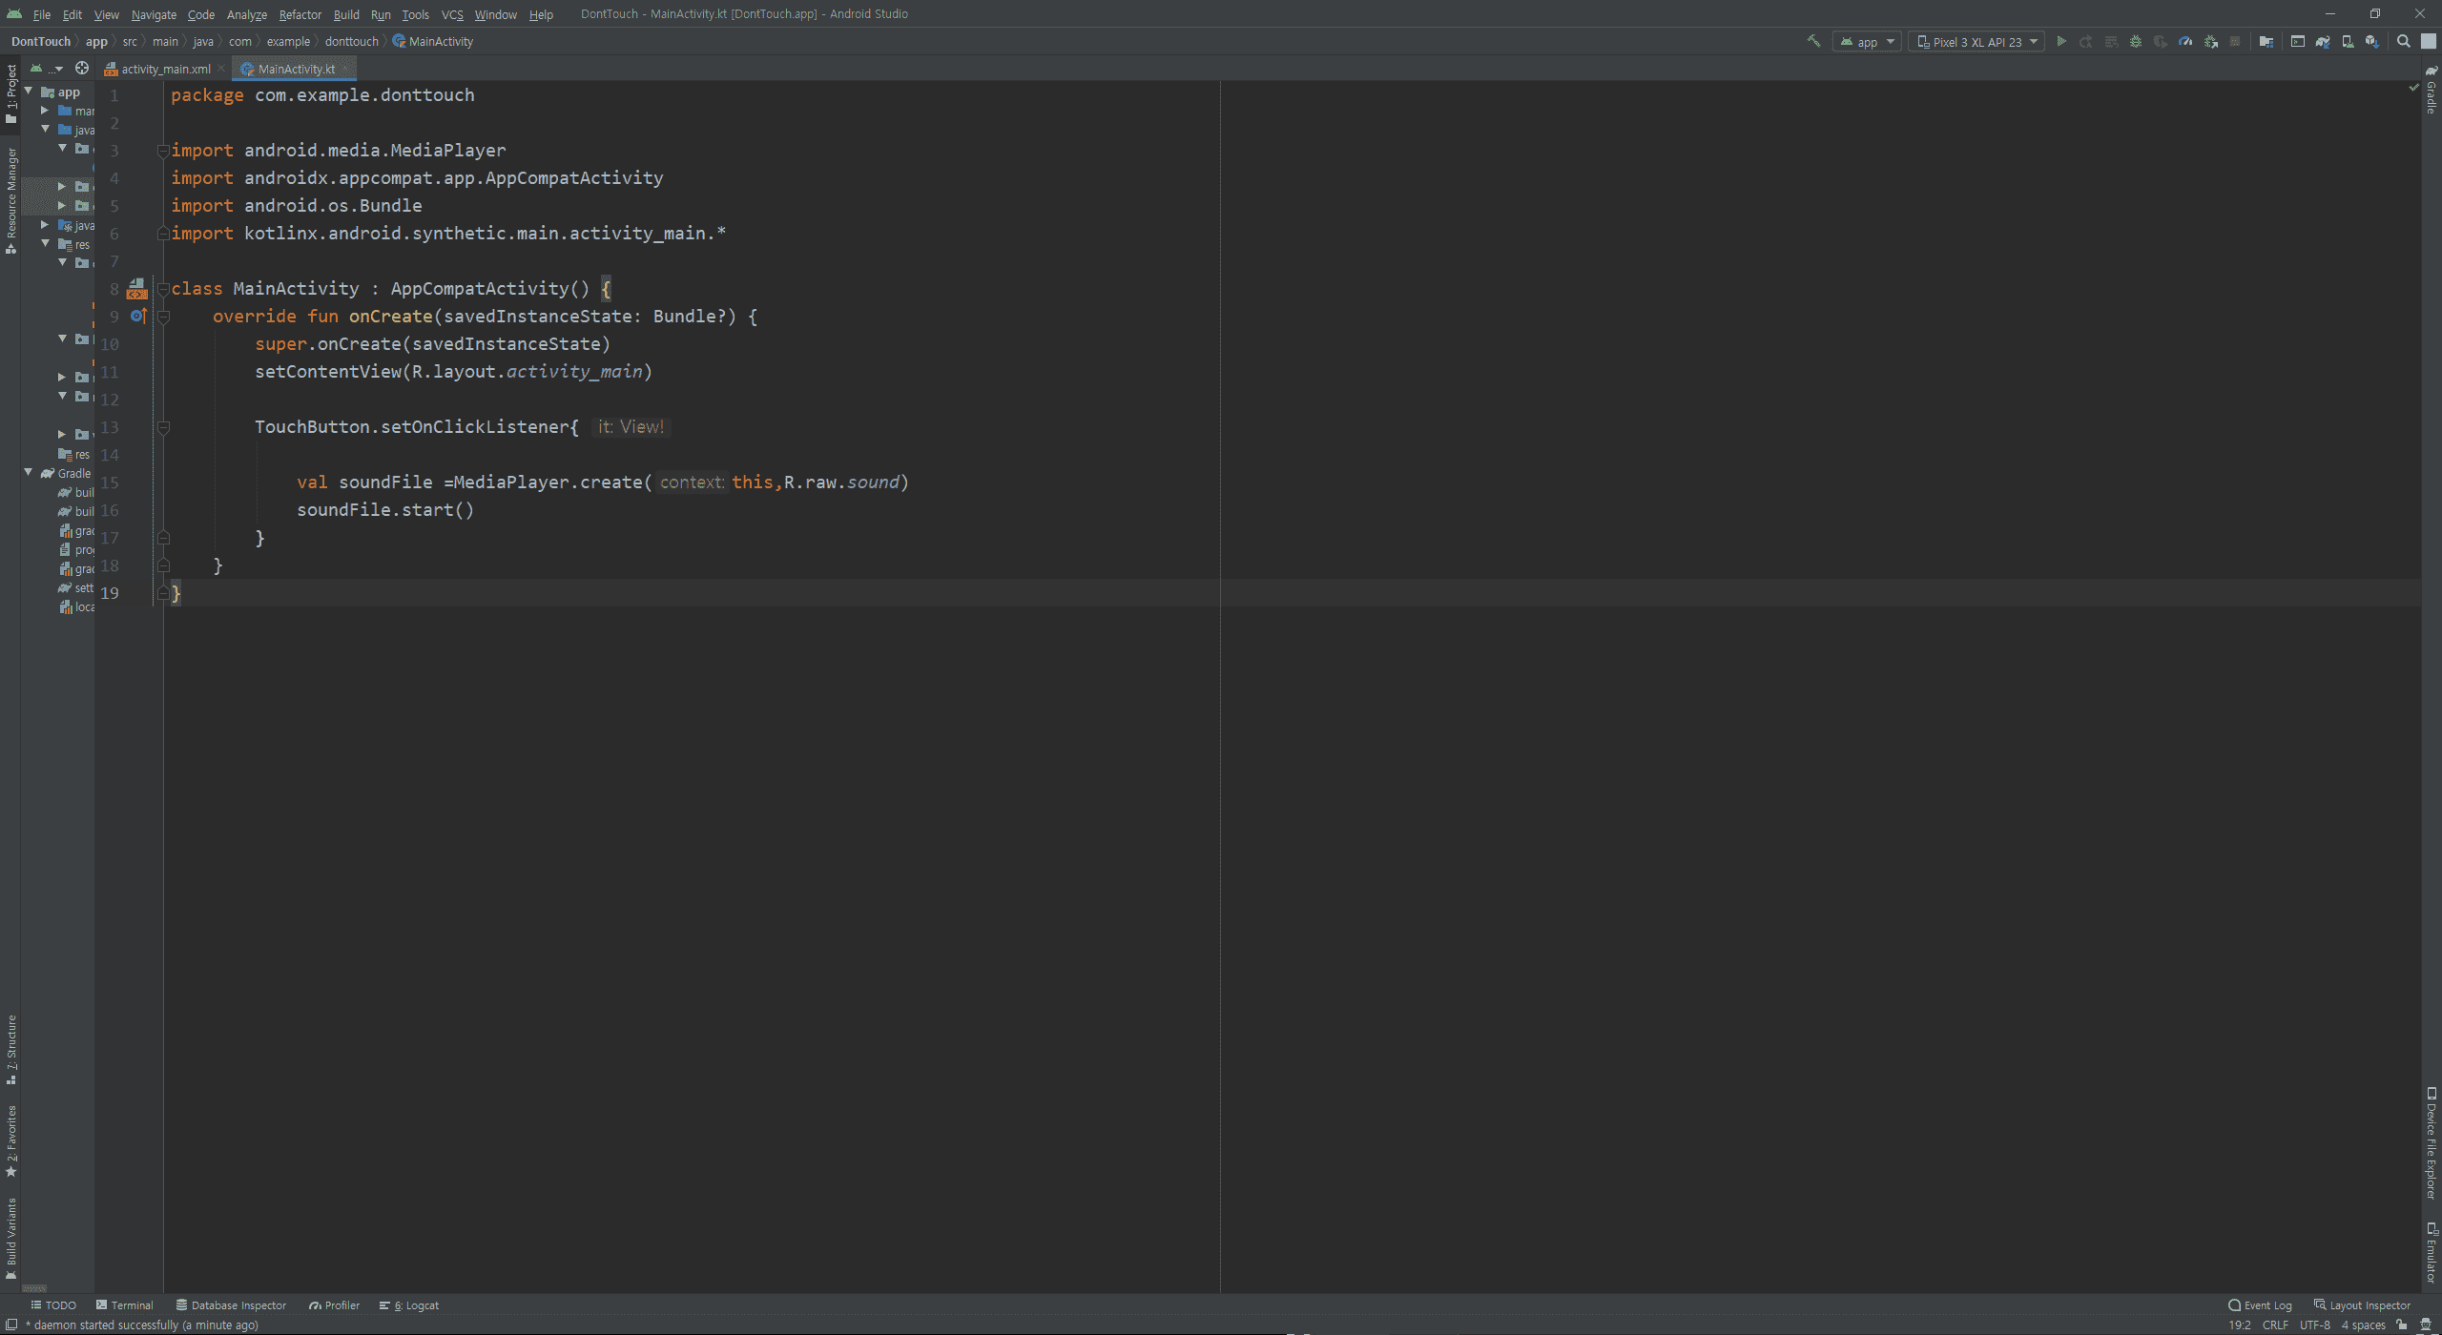2442x1335 pixels.
Task: Toggle the Project tool window stripe
Action: tap(11, 93)
